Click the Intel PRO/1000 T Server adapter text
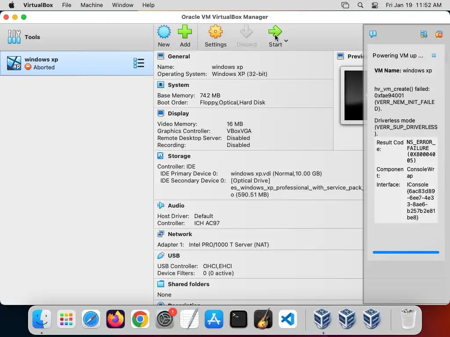Screen dimensions: 450x337 (229, 245)
